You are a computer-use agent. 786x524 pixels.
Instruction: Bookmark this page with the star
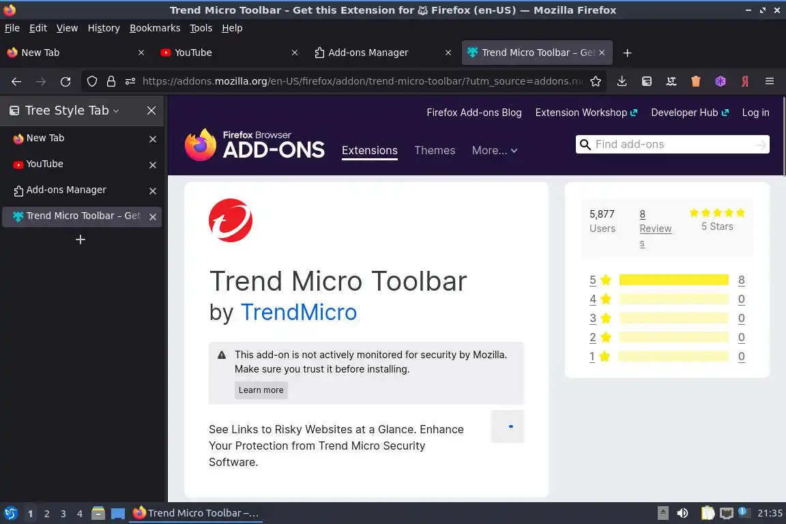coord(596,81)
